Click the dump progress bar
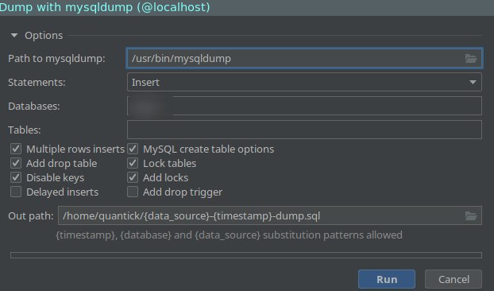Screen dimensions: 494x291 coord(246,255)
